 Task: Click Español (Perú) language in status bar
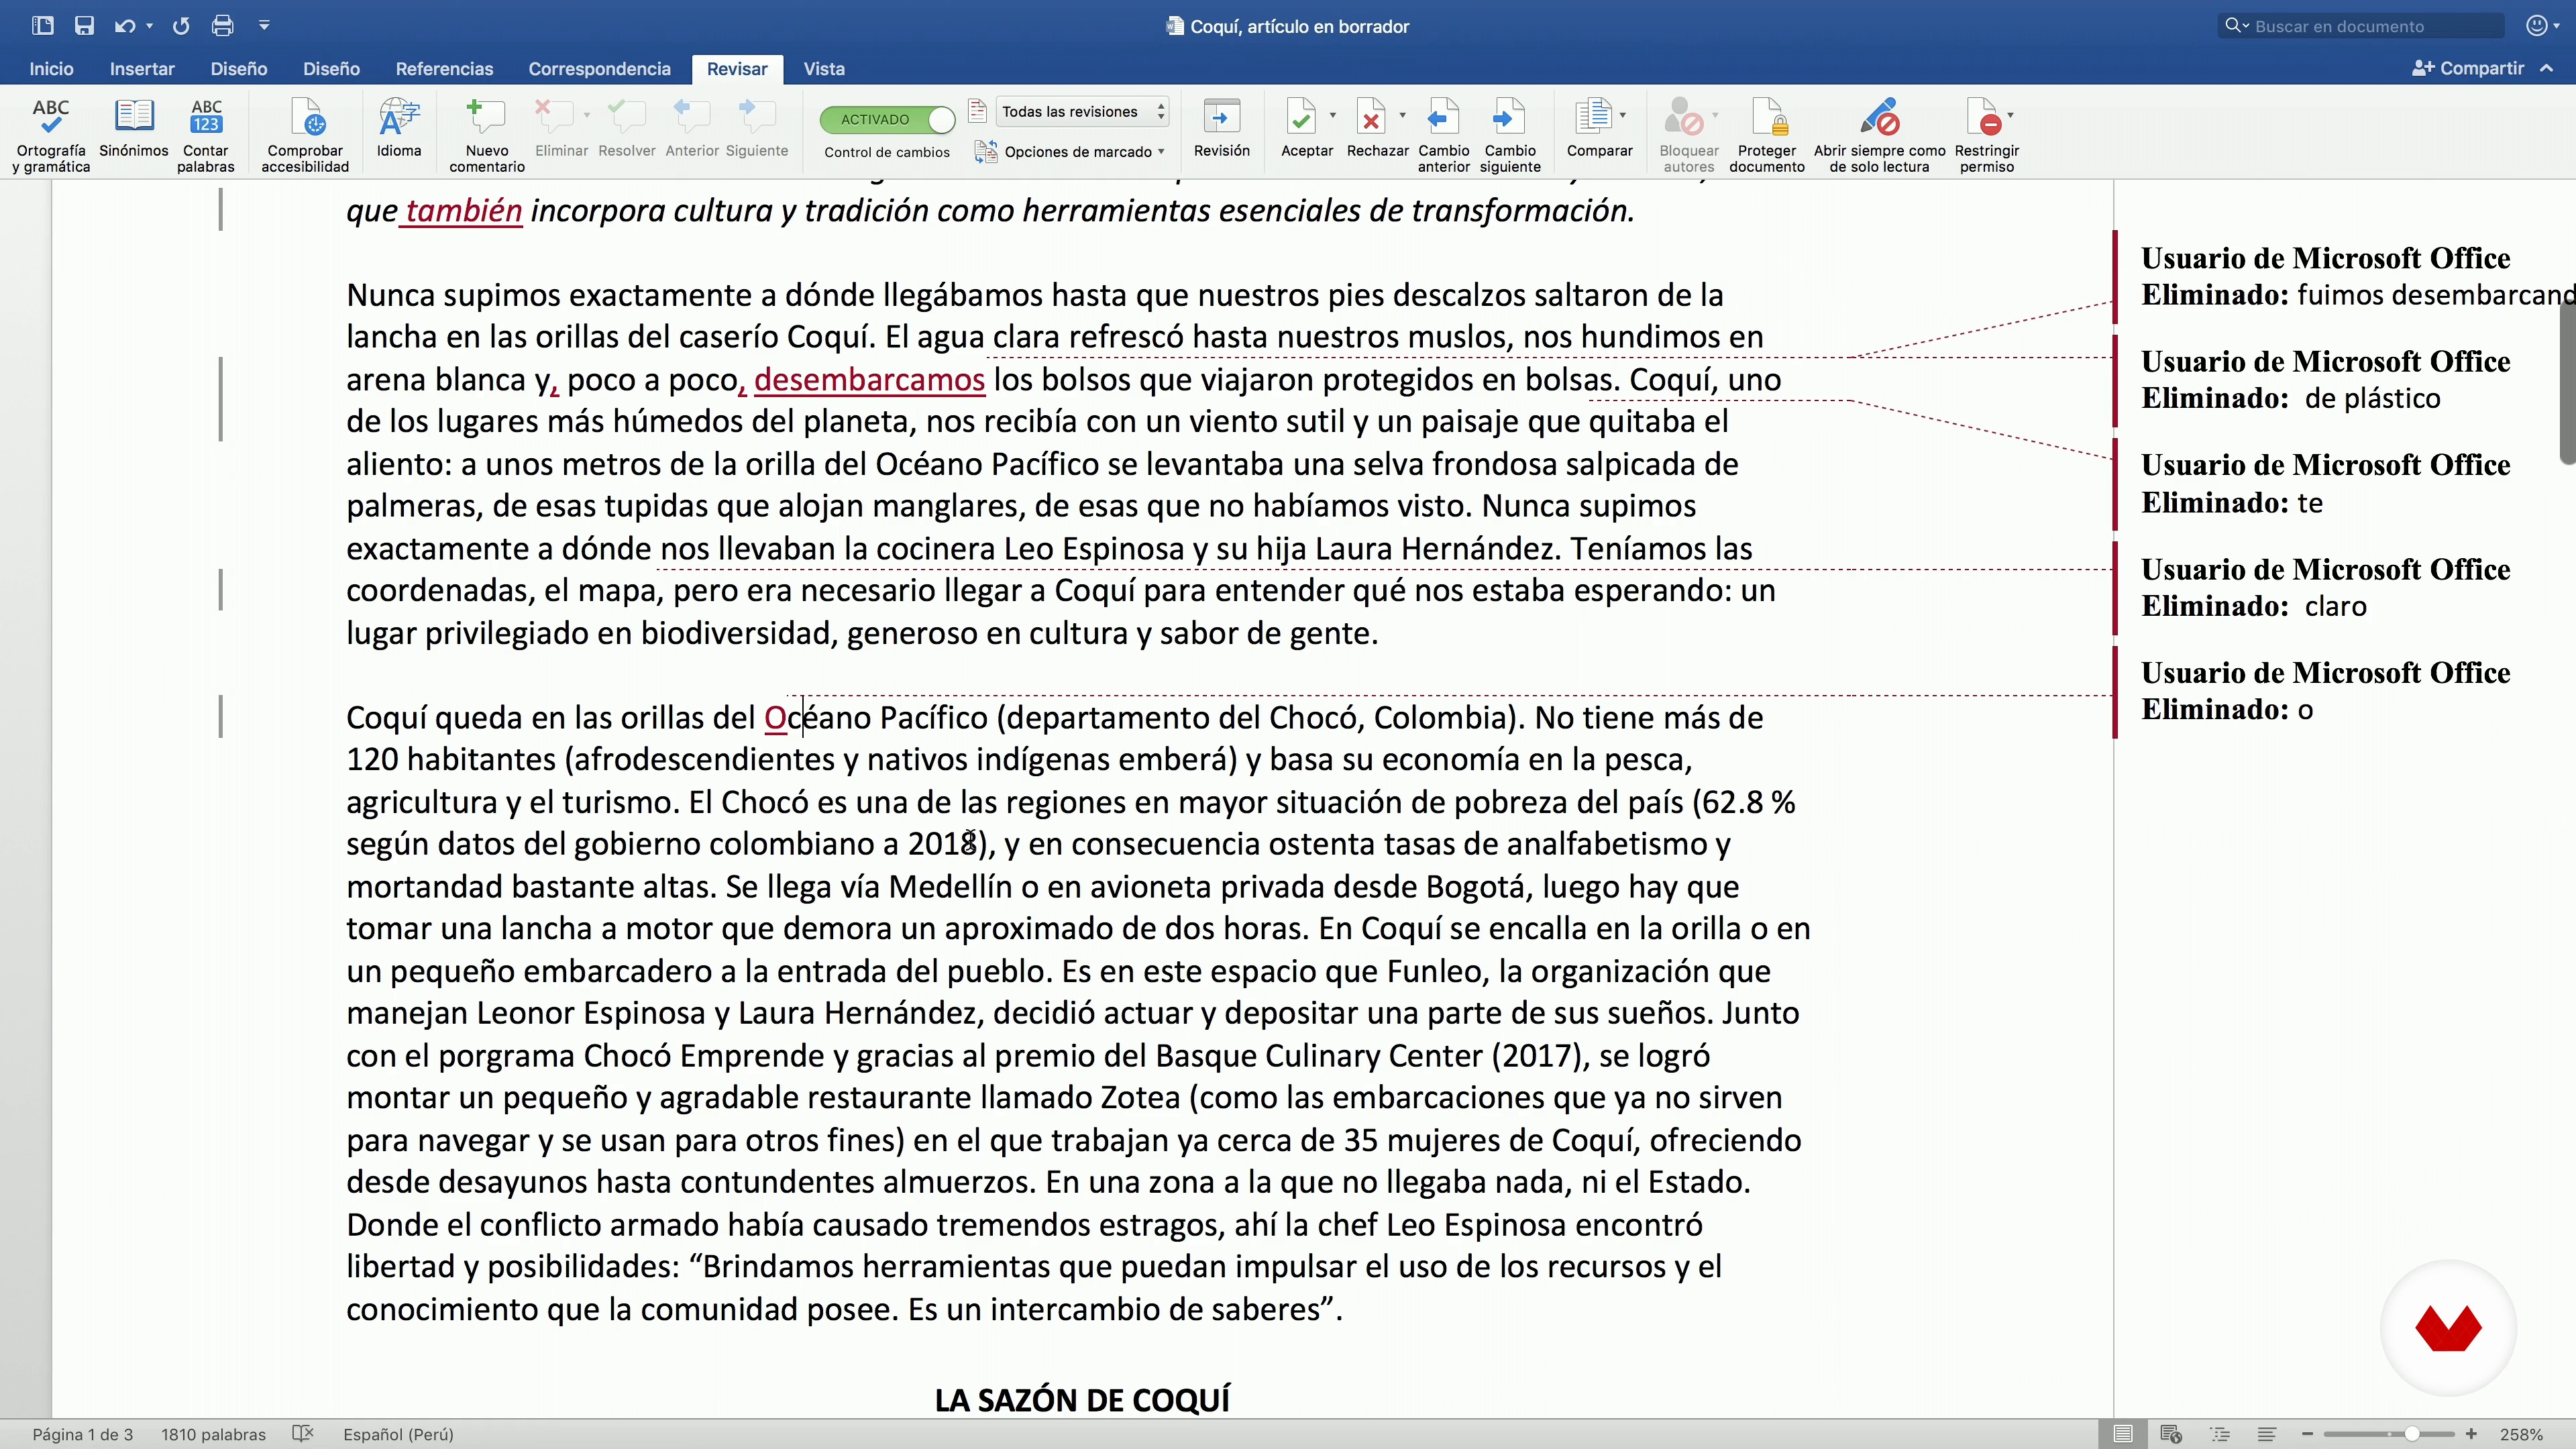[x=398, y=1434]
